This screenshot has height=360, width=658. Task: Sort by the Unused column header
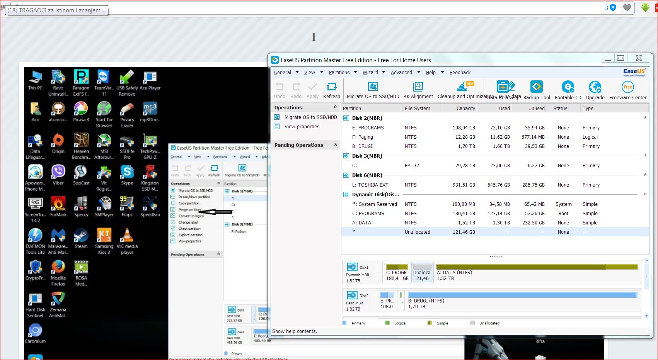coord(528,109)
